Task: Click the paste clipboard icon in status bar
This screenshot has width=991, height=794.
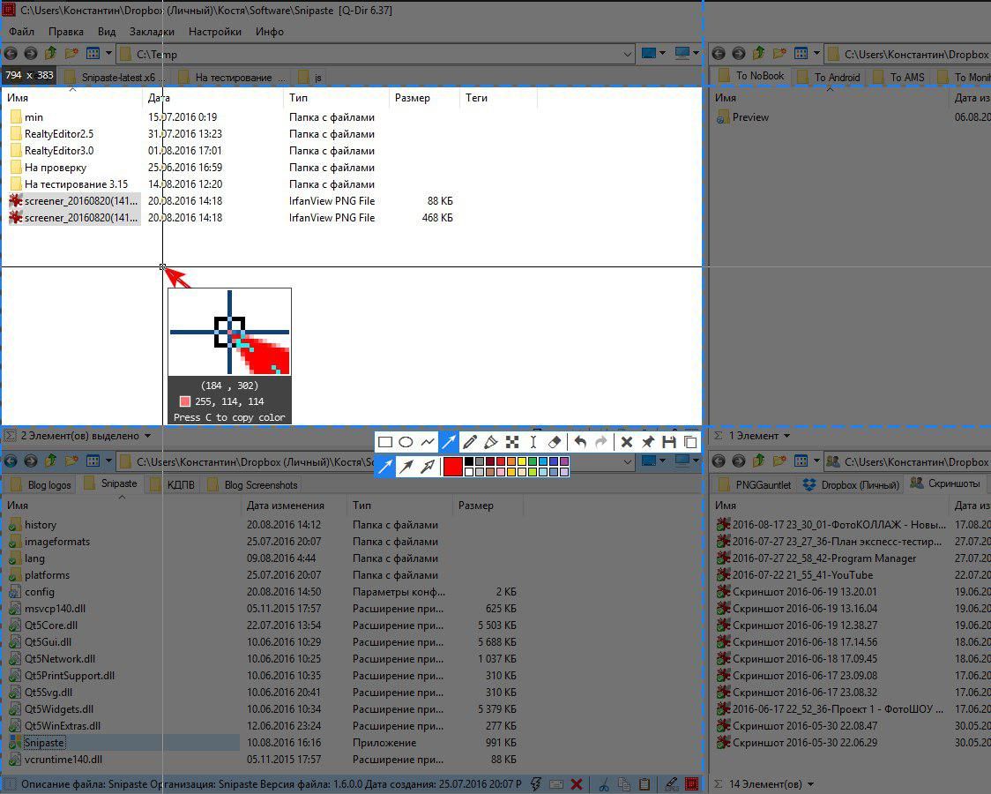Action: [x=644, y=784]
